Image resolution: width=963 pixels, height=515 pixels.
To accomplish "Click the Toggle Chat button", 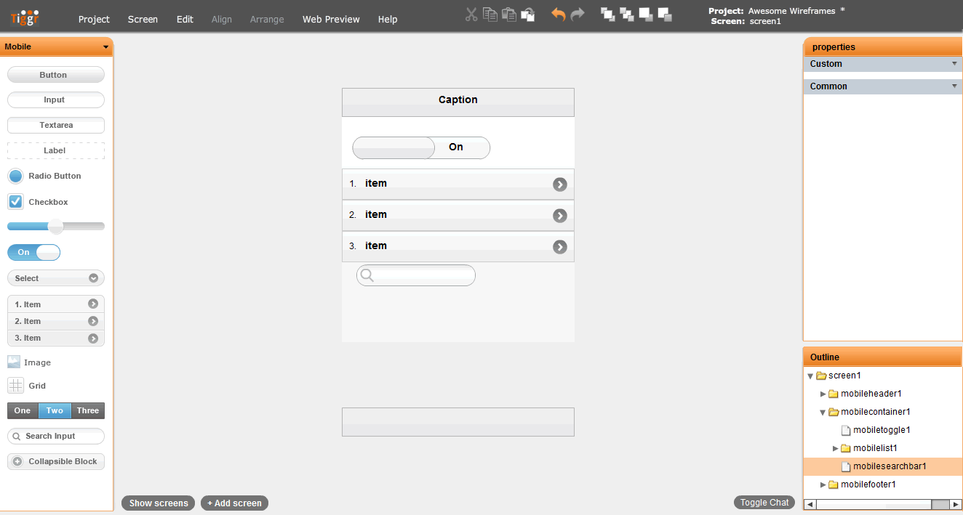I will (x=764, y=502).
